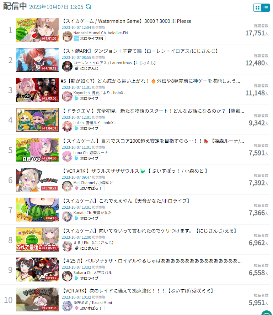Open Koyori channel avatar icon

click(x=67, y=96)
